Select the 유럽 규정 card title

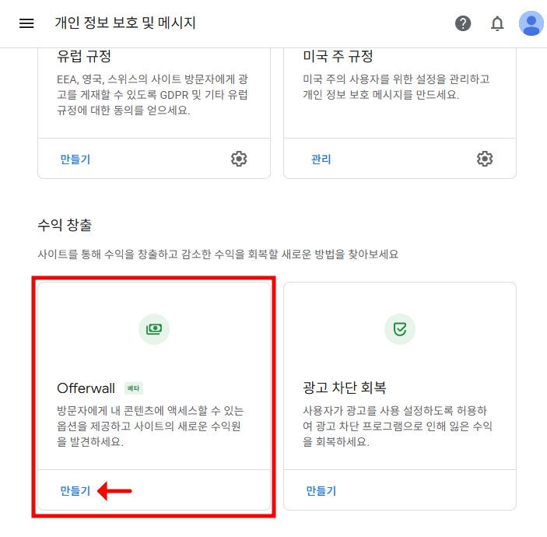tap(84, 56)
